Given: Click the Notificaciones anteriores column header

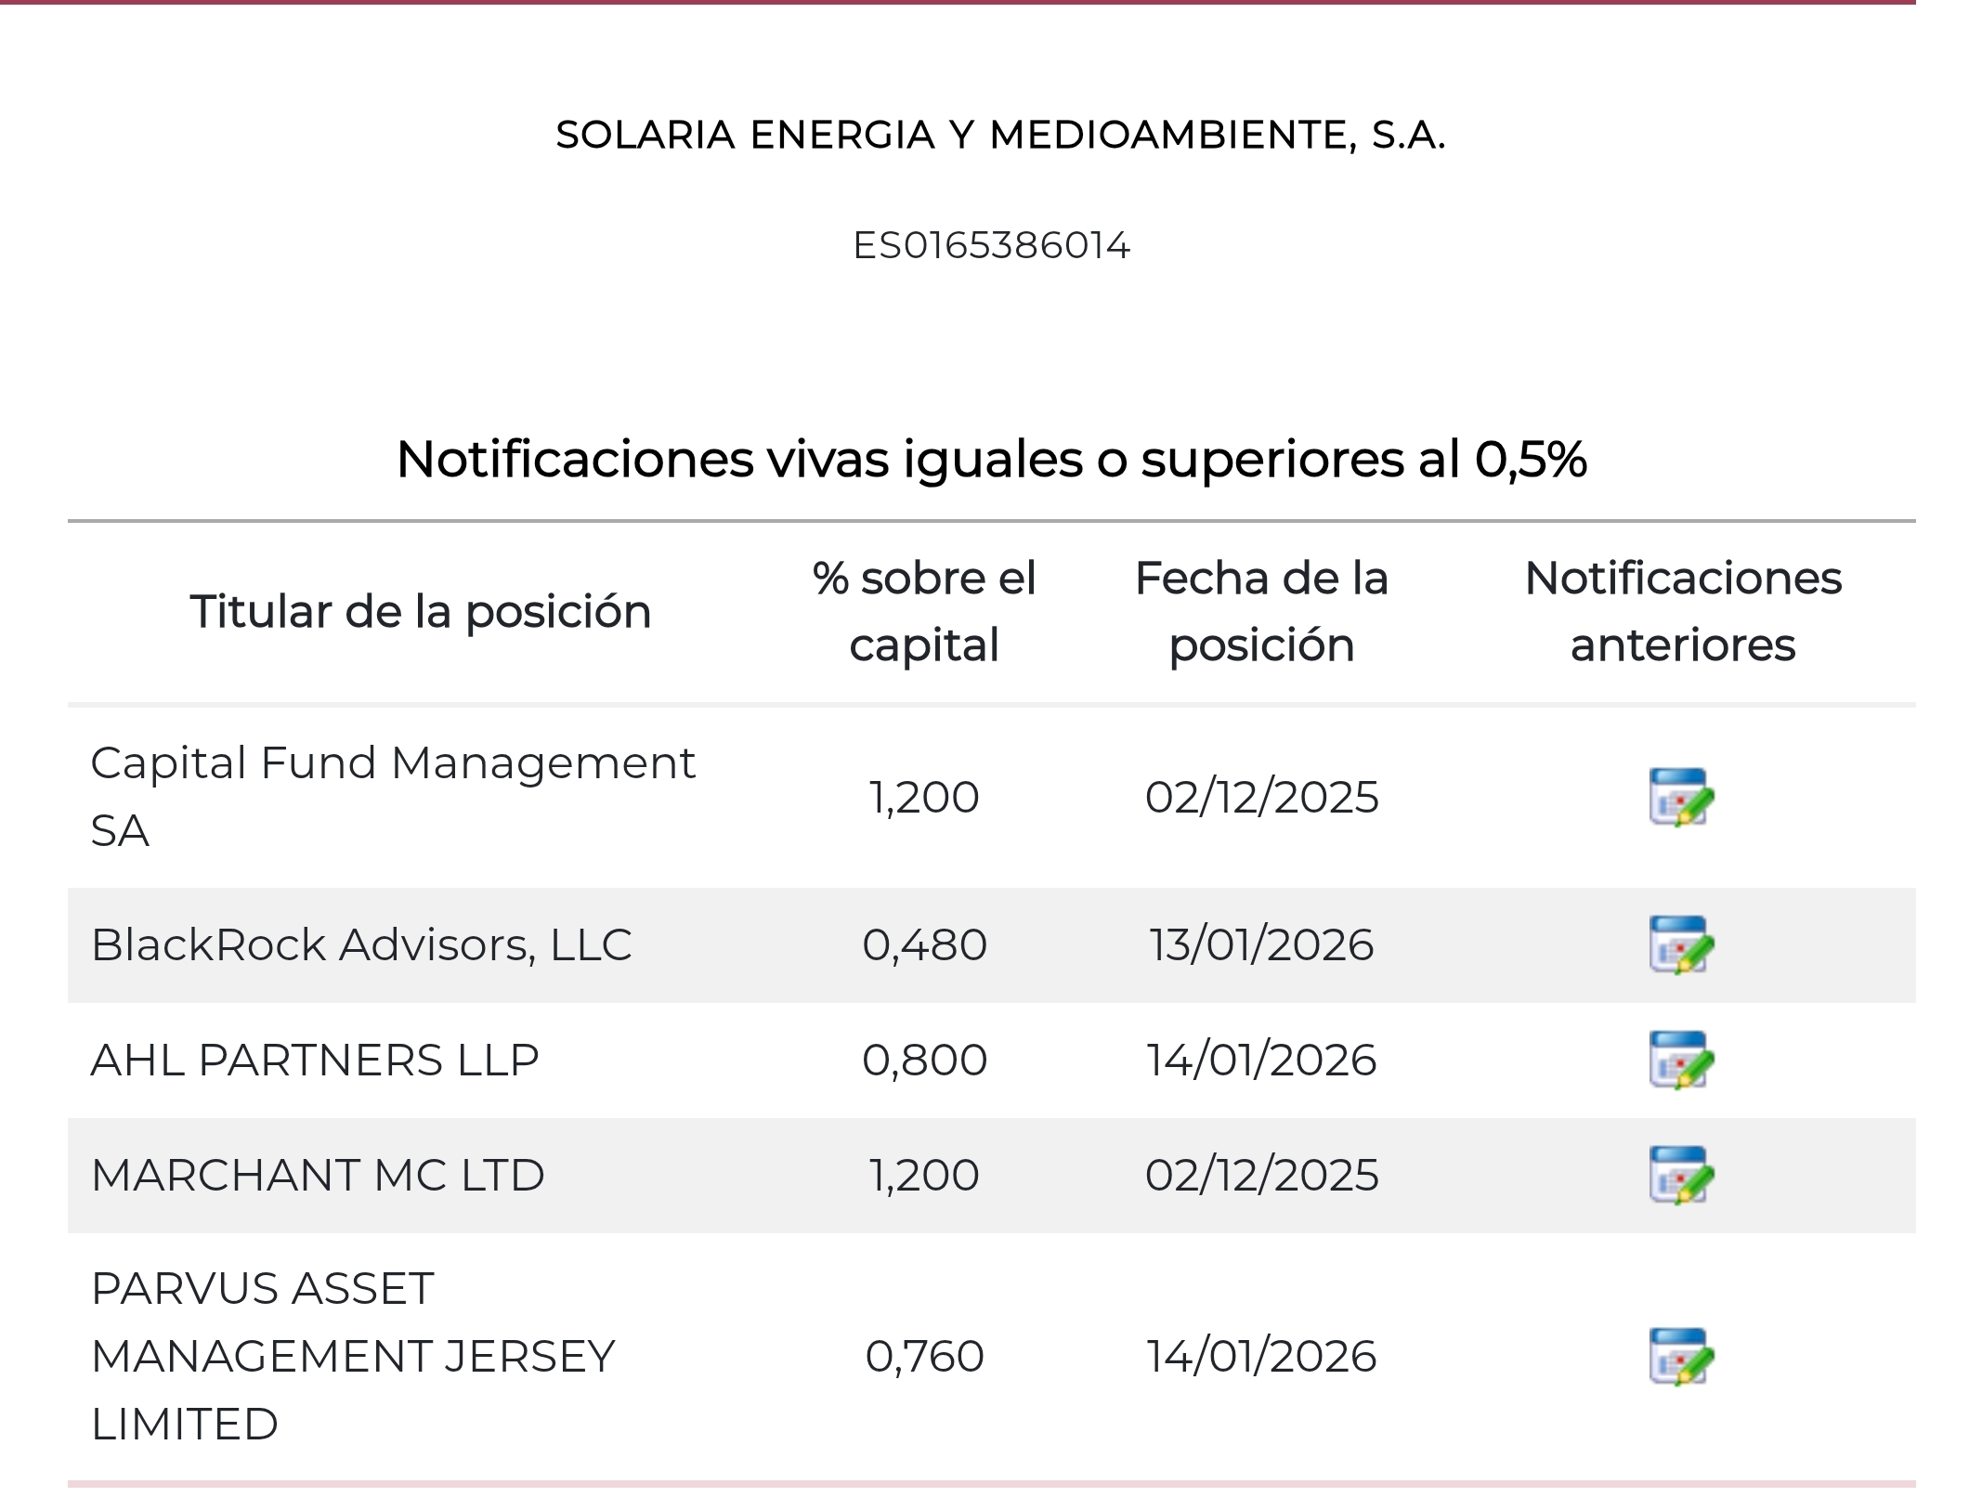Looking at the screenshot, I should click(1683, 612).
